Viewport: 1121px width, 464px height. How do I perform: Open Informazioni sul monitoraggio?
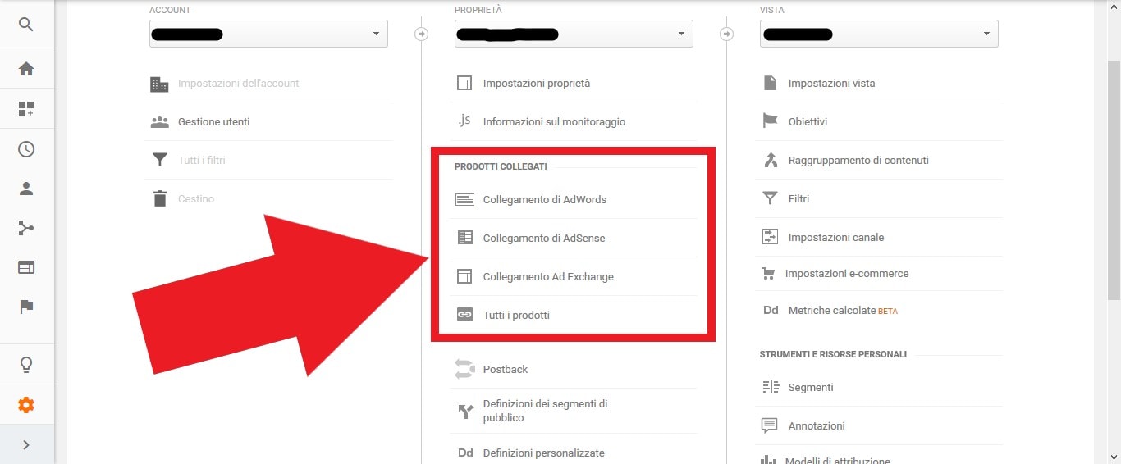tap(554, 121)
